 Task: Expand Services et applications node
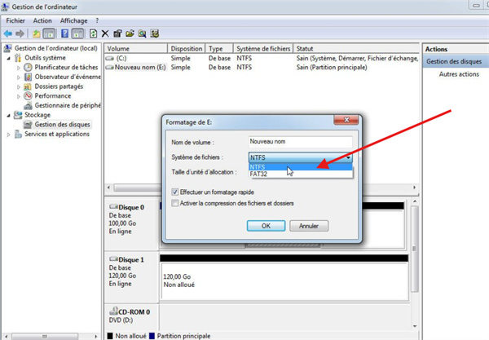(9, 135)
